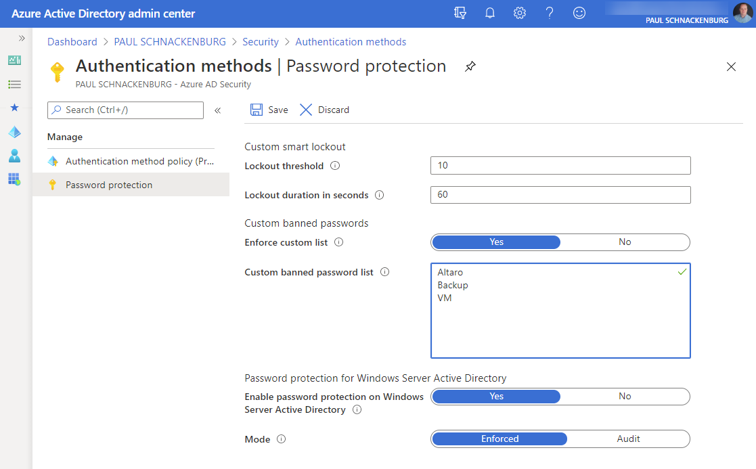This screenshot has width=756, height=469.
Task: Show info for Enforce custom list
Action: pyautogui.click(x=339, y=242)
